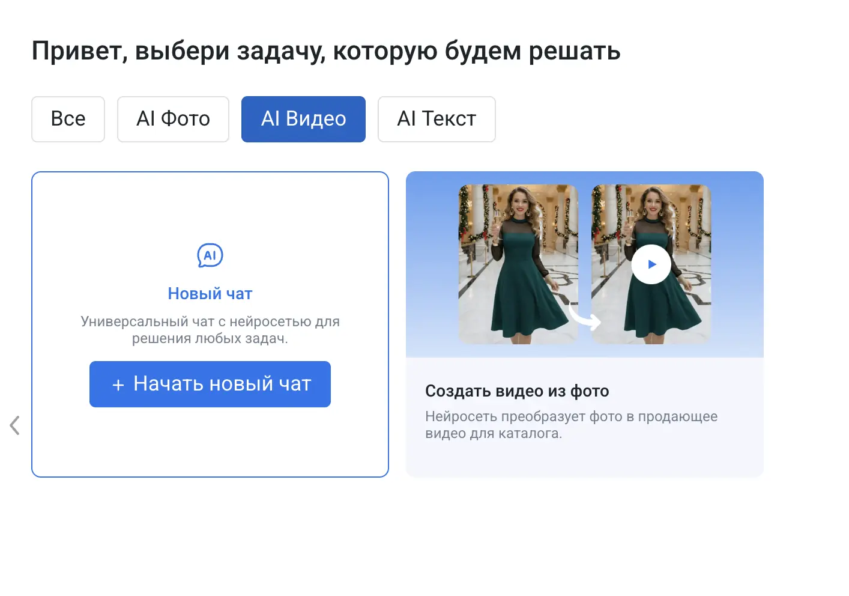Click the greeting heading about choosing a task
Viewport: 849px width, 596px height.
click(x=326, y=50)
